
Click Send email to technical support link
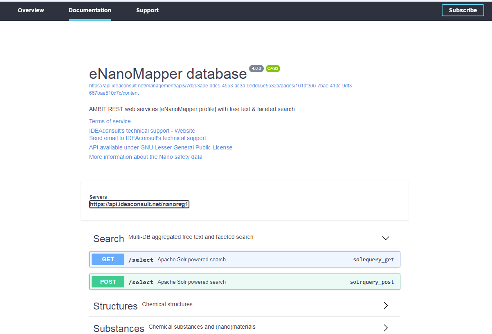(x=147, y=138)
